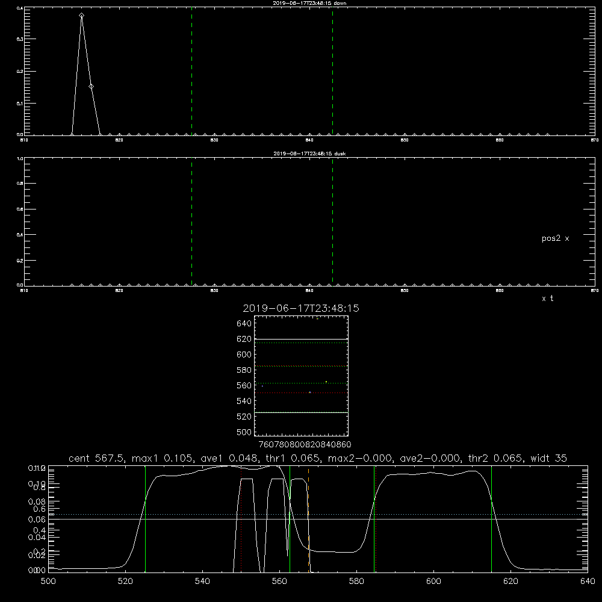Click the small center plot y-axis label 500
This screenshot has width=602, height=602.
(x=244, y=432)
